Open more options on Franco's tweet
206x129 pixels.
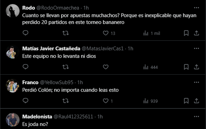(196, 82)
